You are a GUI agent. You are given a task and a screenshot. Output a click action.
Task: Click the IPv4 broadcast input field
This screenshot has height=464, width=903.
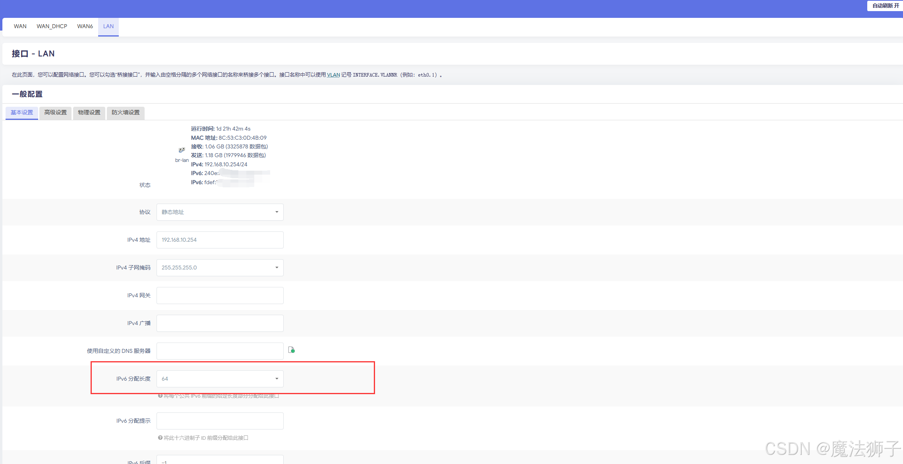point(220,323)
